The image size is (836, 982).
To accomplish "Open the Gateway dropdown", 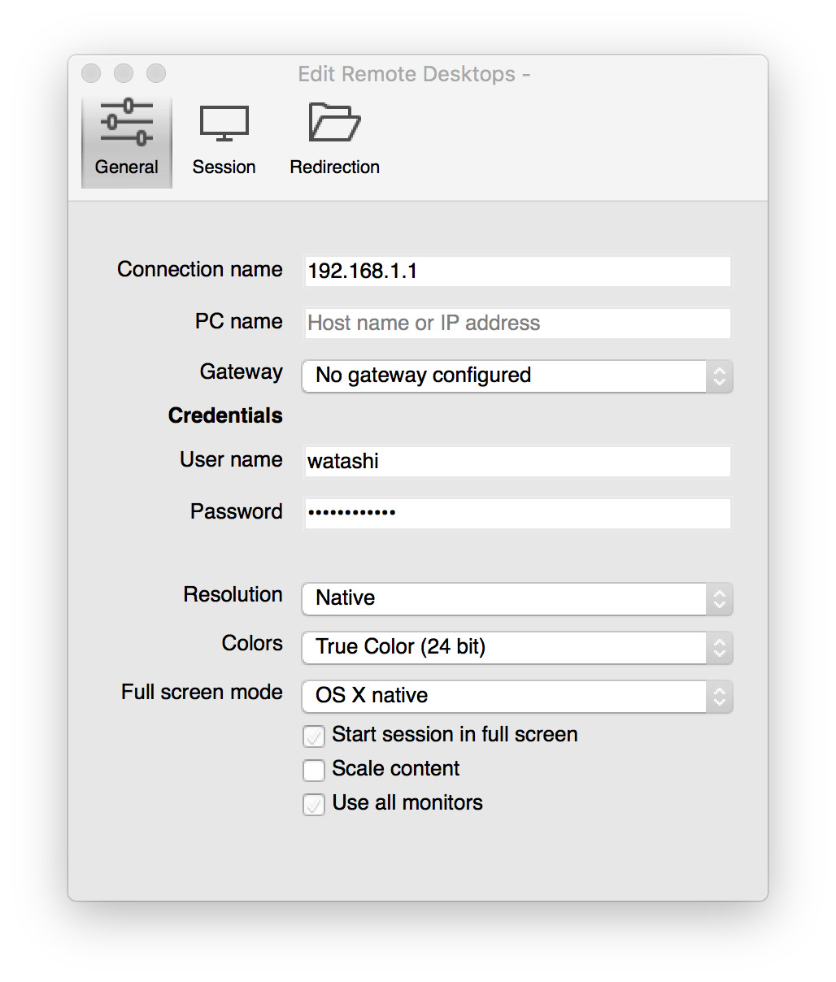I will [x=517, y=376].
